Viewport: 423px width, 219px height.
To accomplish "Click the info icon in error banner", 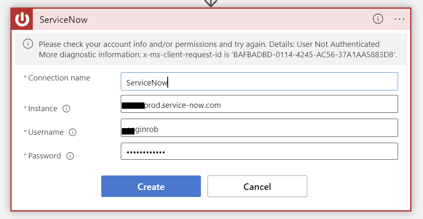I will point(28,44).
